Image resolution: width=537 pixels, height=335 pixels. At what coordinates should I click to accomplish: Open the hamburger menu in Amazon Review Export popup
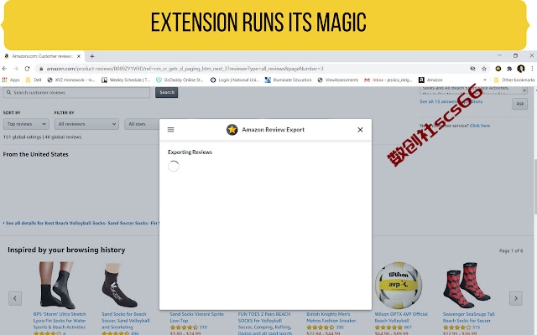tap(170, 130)
